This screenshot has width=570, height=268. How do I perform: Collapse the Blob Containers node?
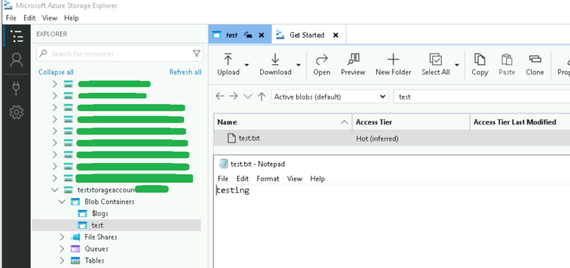click(x=62, y=202)
